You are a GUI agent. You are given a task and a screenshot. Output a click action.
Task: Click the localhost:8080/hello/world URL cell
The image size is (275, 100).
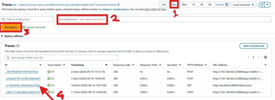point(232,85)
